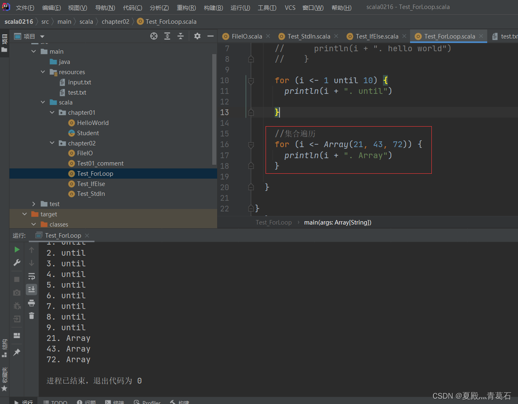The image size is (518, 404).
Task: Click the camera dump threads icon
Action: coord(17,293)
